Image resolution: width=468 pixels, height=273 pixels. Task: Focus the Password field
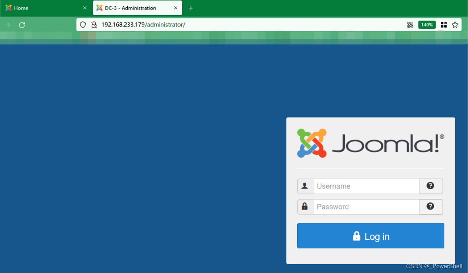[x=366, y=207]
